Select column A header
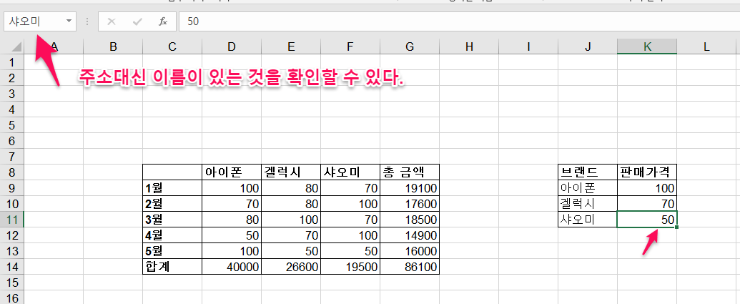This screenshot has height=304, width=740. 54,46
